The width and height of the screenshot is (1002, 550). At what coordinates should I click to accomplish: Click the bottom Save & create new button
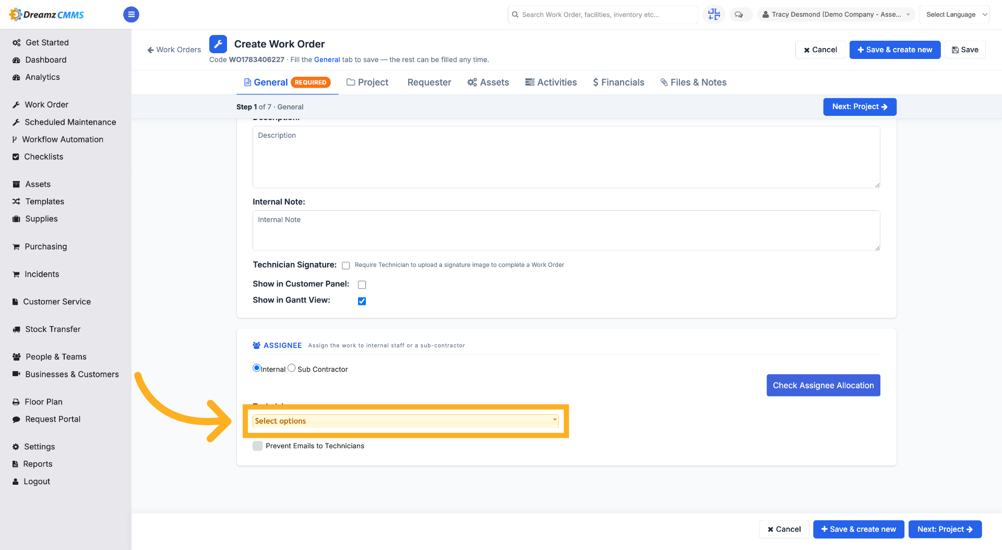click(x=858, y=529)
